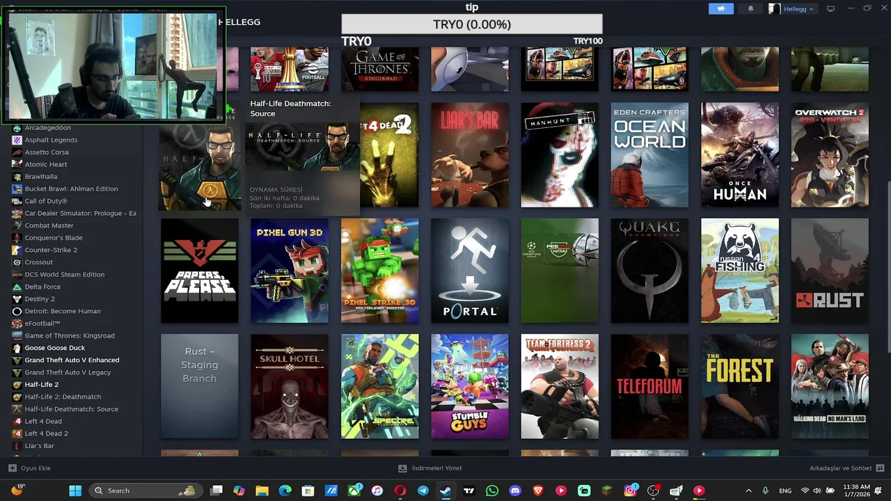Click the Conqueror's Blade list icon
This screenshot has height=501, width=891.
17,238
